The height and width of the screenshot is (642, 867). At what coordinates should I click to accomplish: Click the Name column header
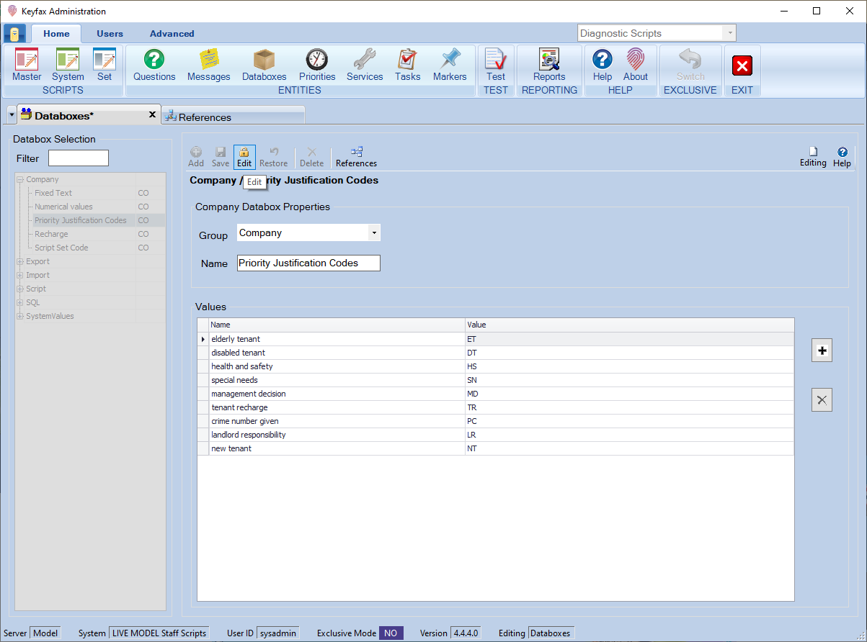point(337,325)
